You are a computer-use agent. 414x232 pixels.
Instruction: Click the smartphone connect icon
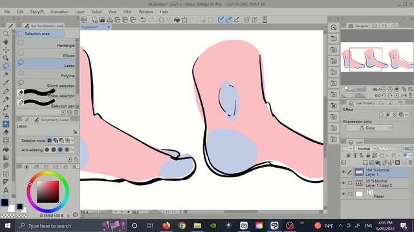pyautogui.click(x=265, y=20)
